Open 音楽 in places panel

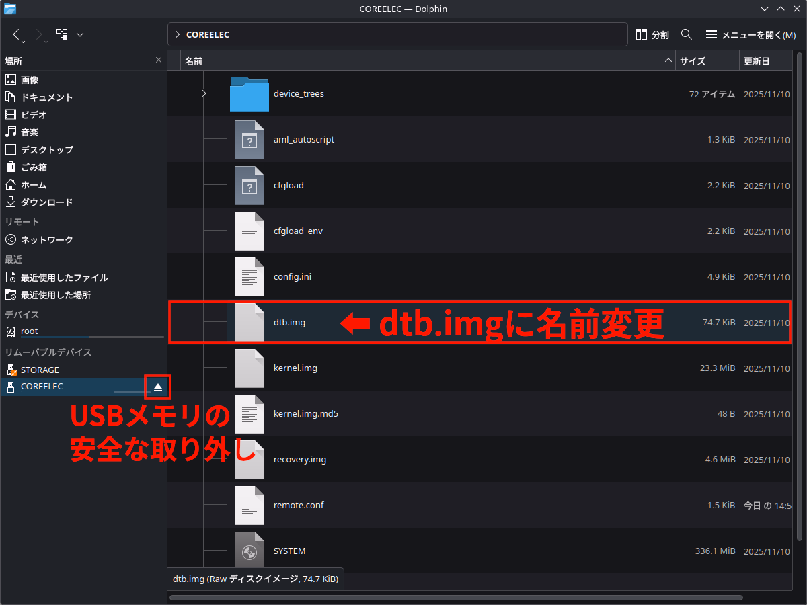pyautogui.click(x=30, y=132)
